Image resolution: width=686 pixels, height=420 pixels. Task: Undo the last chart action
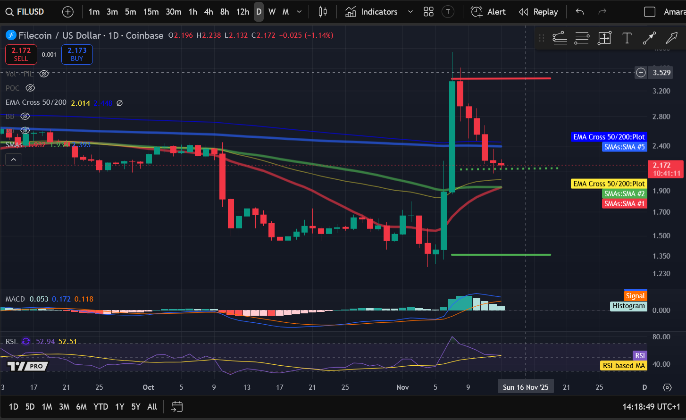580,12
